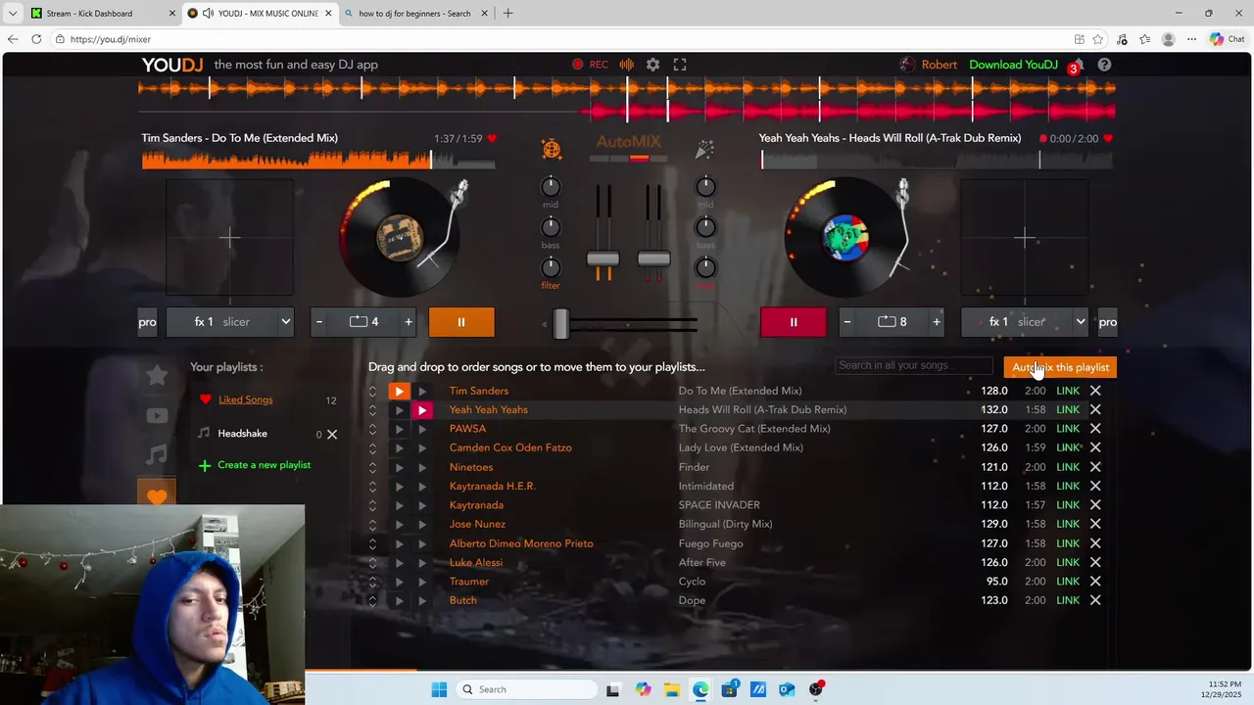Create a new playlist
Screen dimensions: 1254x705
point(255,465)
